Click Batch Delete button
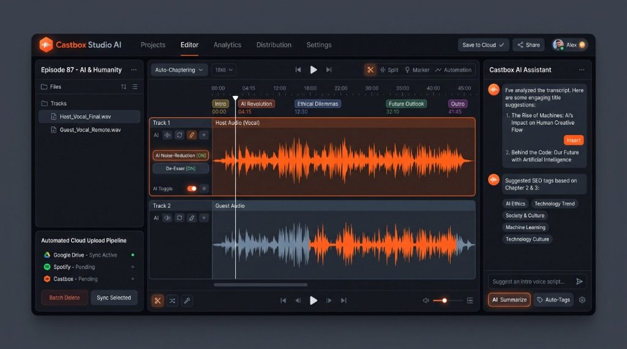 (64, 298)
